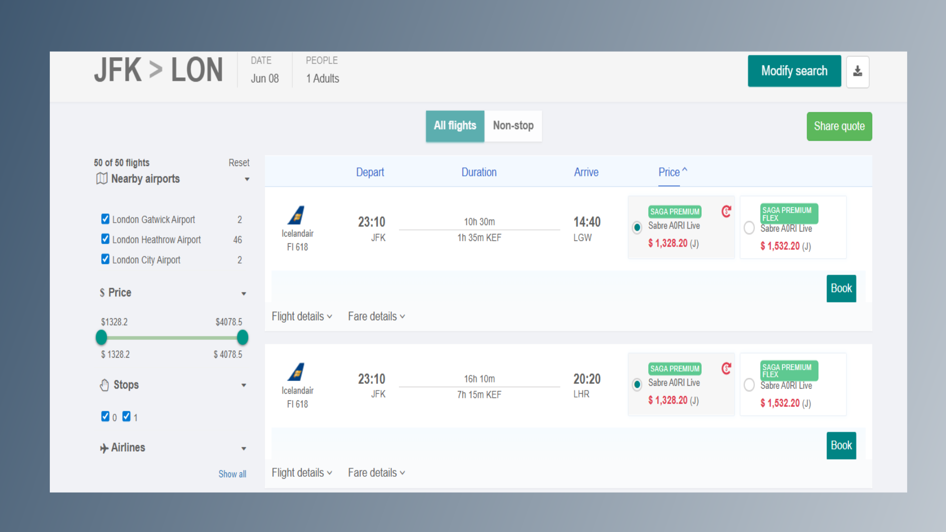Switch to the Non-stop tab

click(513, 126)
